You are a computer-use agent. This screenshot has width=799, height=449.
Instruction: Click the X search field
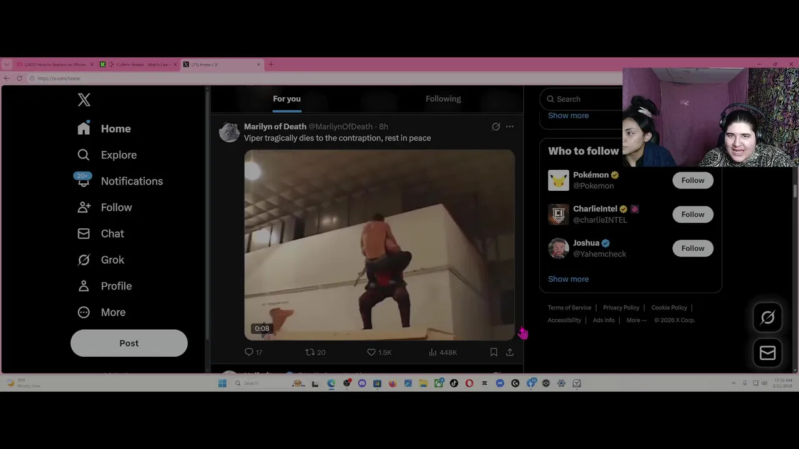[x=582, y=99]
